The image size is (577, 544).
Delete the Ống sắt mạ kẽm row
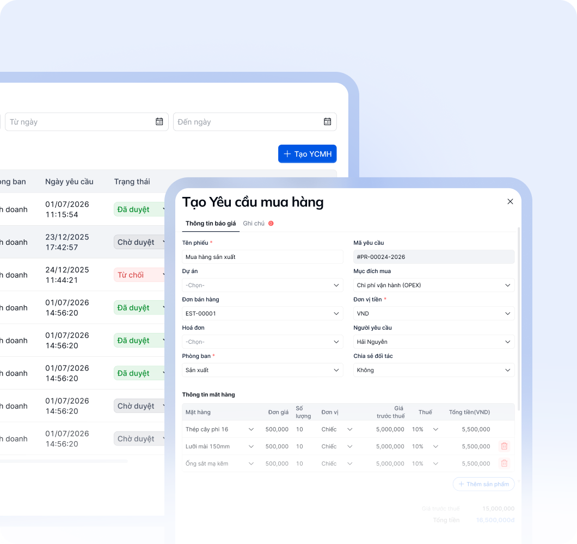[x=504, y=463]
